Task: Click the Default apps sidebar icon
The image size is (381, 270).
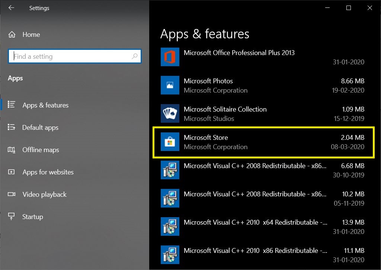Action: pos(12,127)
